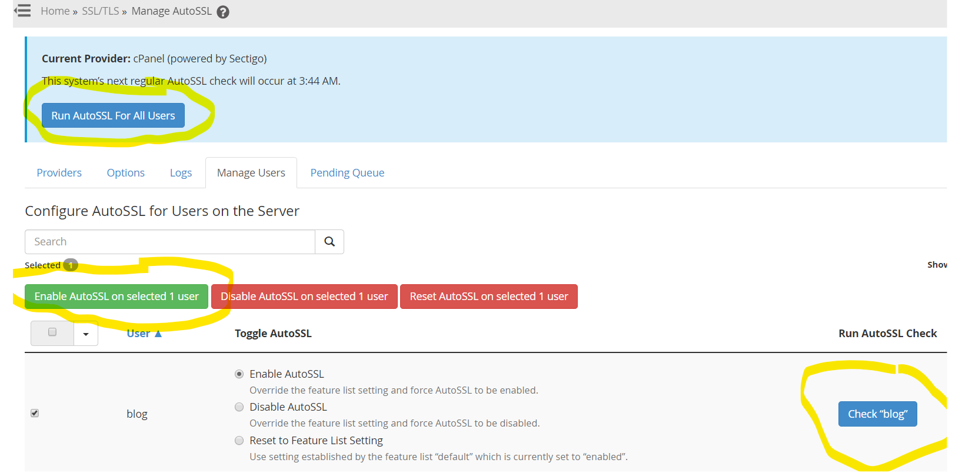Switch to the Providers tab
Viewport: 962px width, 476px height.
59,173
